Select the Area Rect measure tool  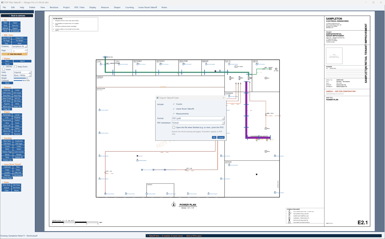[x=7, y=95]
